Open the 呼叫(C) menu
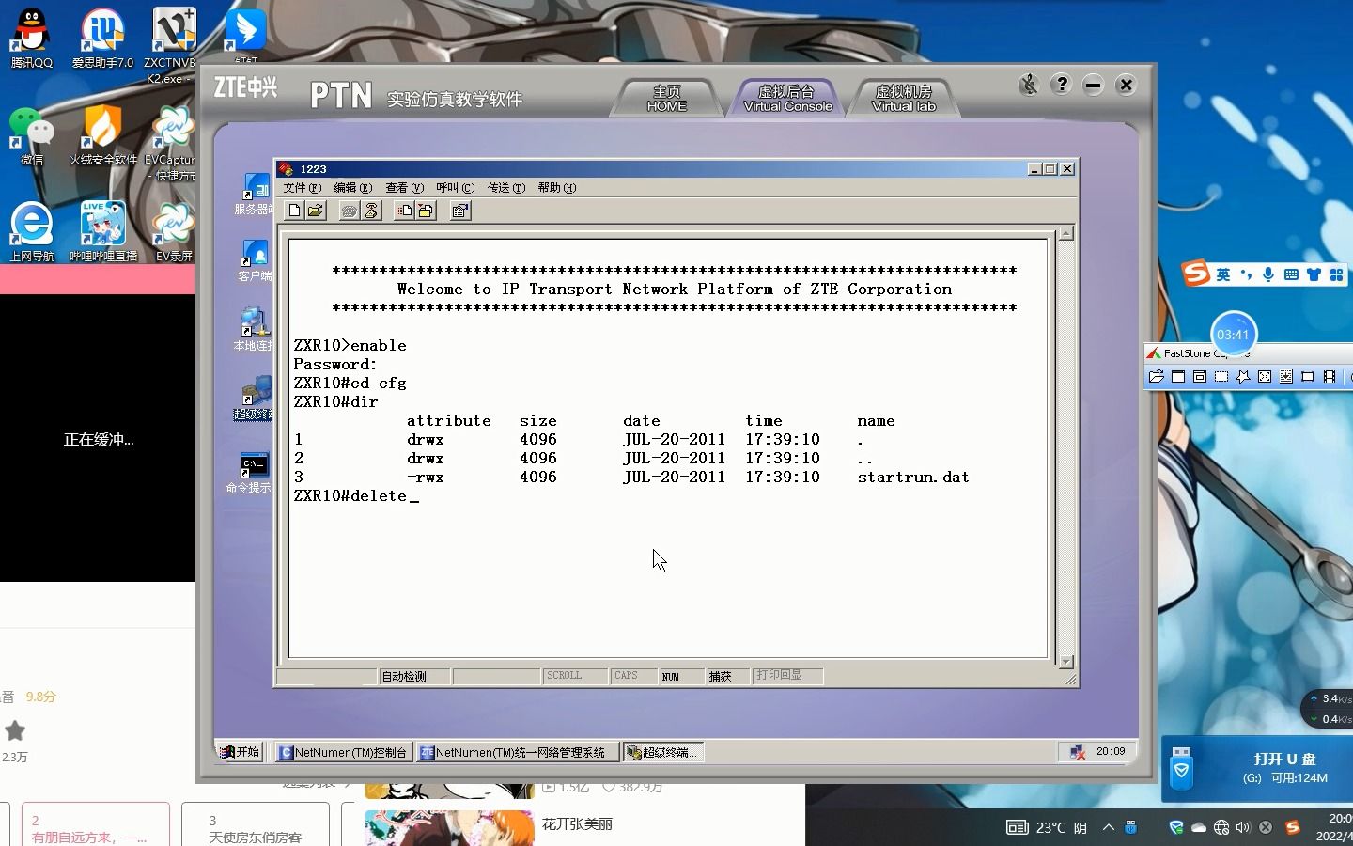 [x=455, y=188]
